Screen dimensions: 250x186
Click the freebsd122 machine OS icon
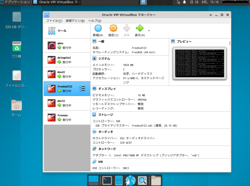coord(51,88)
